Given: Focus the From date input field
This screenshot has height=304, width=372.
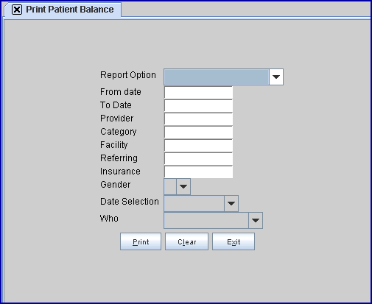Looking at the screenshot, I should click(x=198, y=93).
